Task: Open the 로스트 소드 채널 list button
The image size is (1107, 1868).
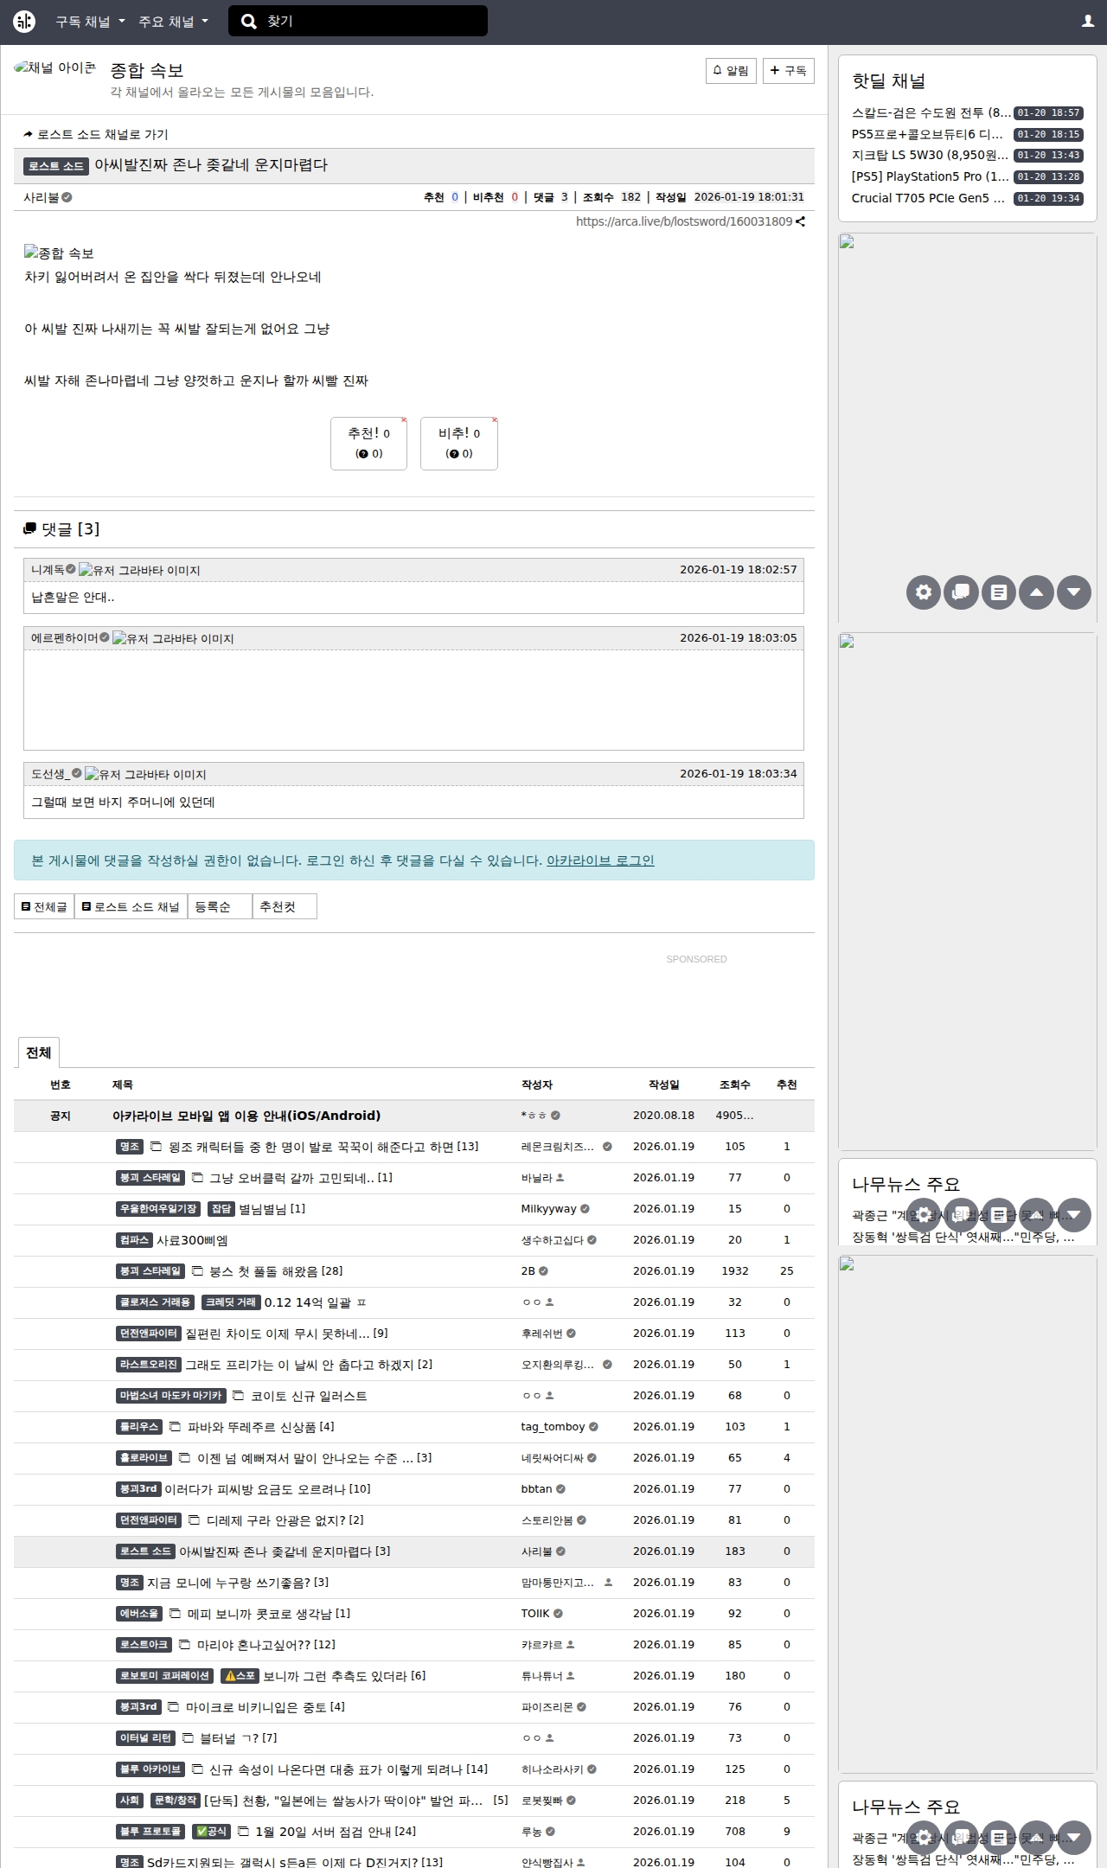Action: pyautogui.click(x=131, y=906)
